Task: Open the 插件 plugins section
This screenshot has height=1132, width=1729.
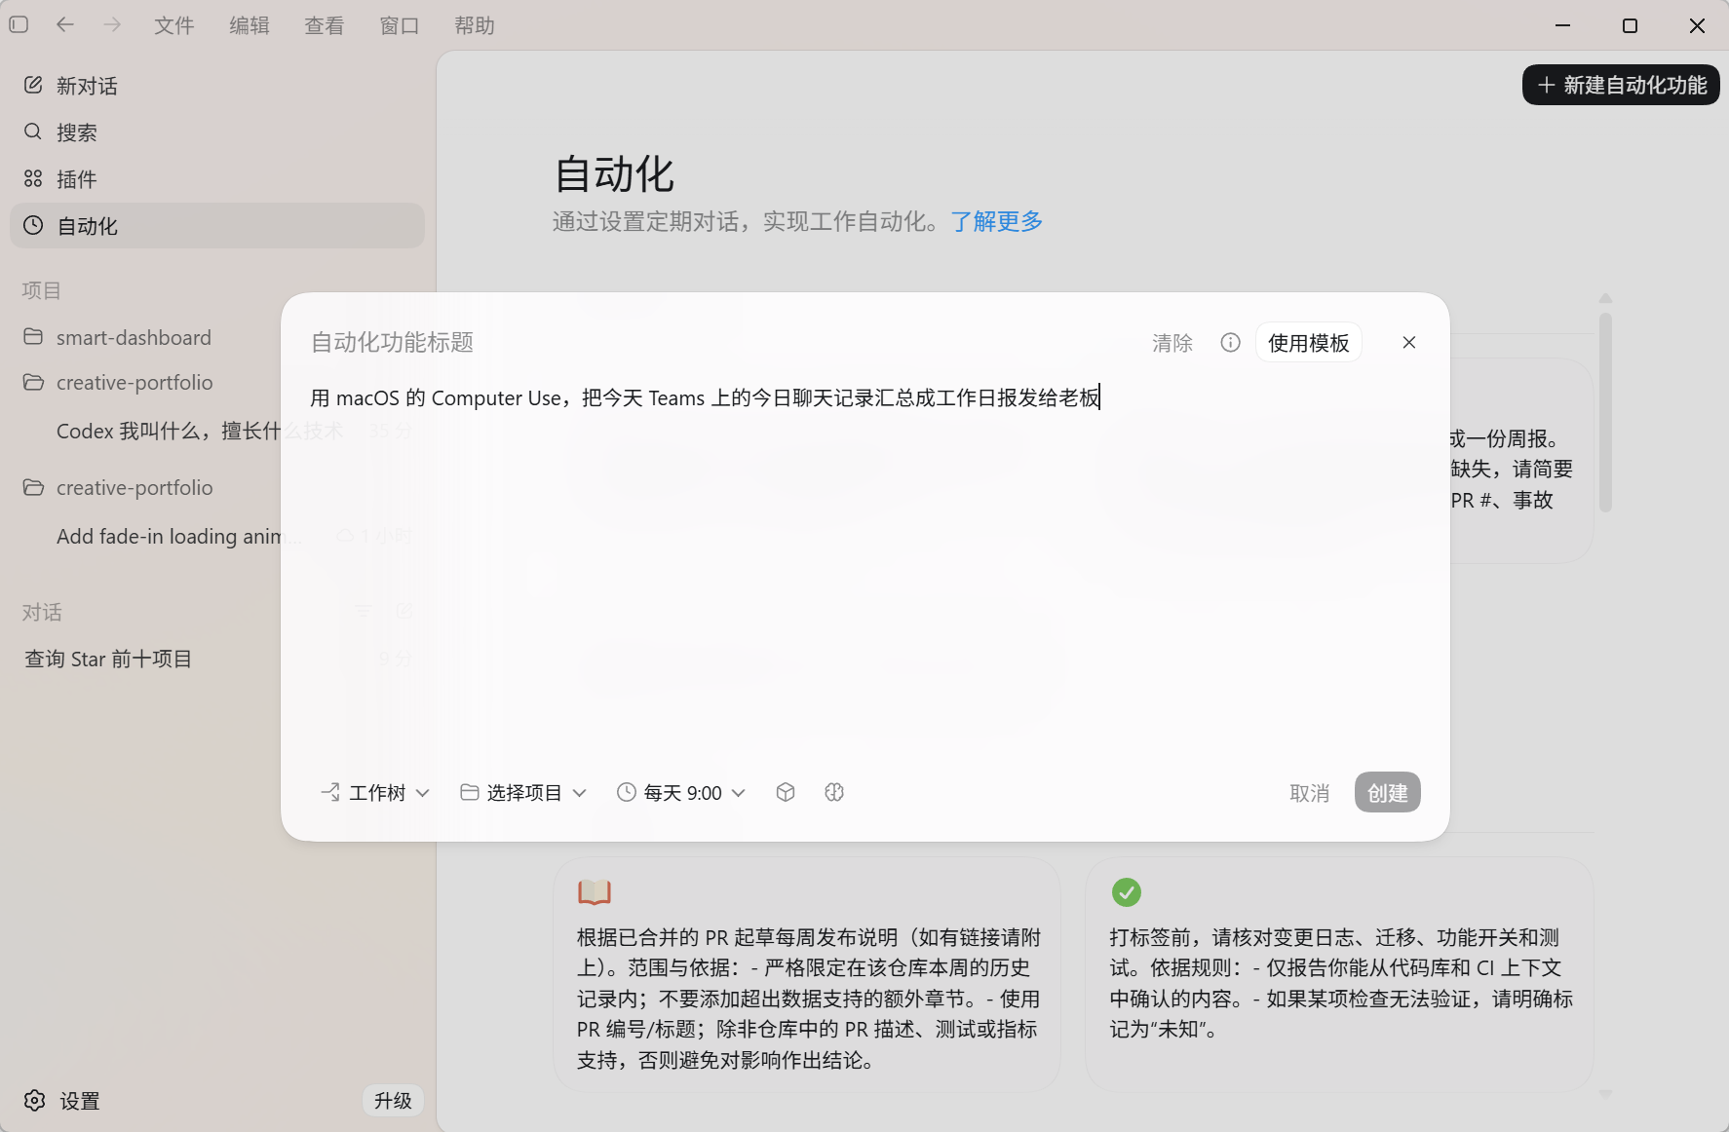Action: point(217,179)
